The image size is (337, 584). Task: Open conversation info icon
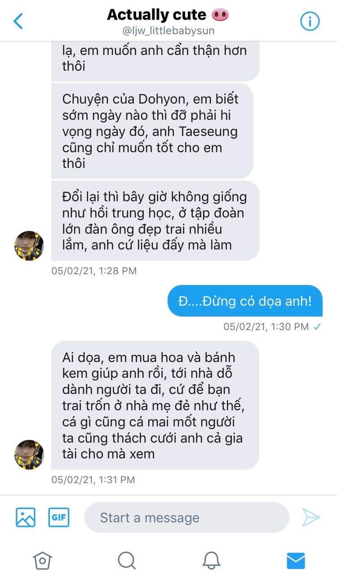(x=310, y=21)
